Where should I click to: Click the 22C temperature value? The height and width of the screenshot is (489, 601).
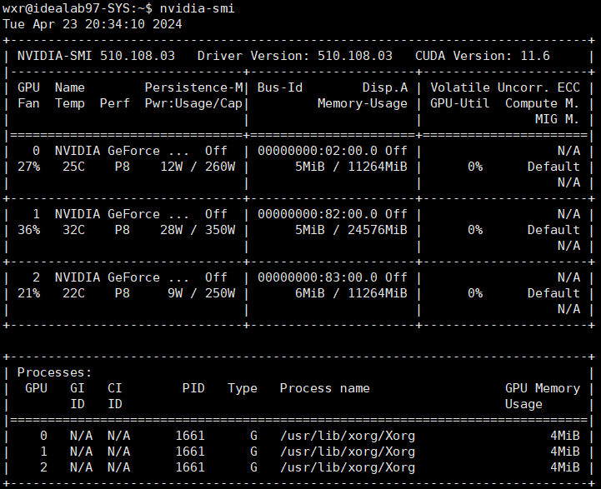[x=73, y=293]
